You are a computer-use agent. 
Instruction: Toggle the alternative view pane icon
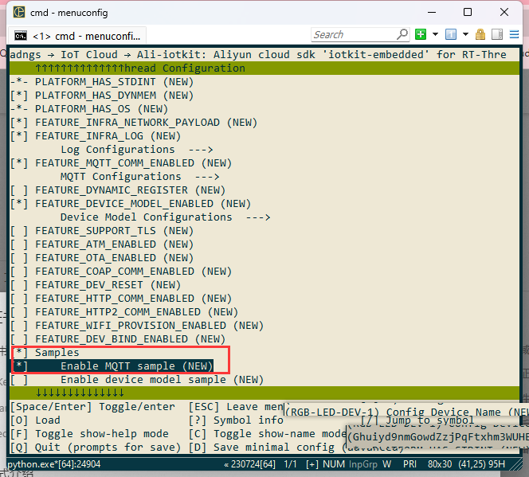(x=497, y=34)
